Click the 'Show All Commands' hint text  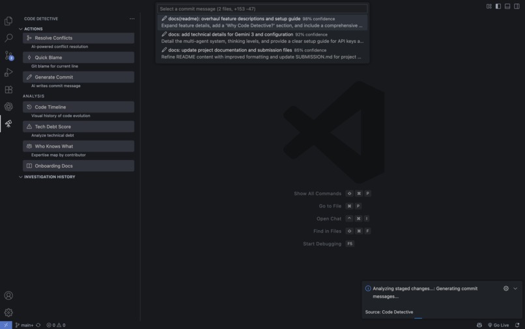pos(317,194)
